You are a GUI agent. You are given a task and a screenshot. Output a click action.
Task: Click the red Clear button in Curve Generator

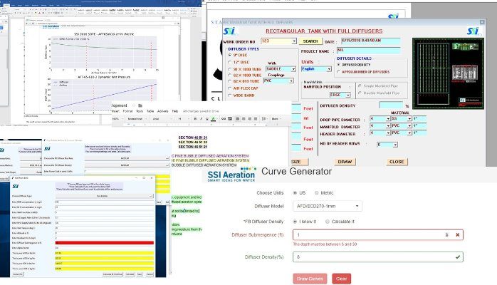point(341,279)
